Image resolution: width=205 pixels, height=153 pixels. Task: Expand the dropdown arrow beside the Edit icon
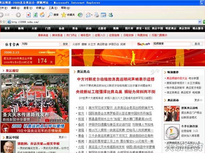coord(108,15)
